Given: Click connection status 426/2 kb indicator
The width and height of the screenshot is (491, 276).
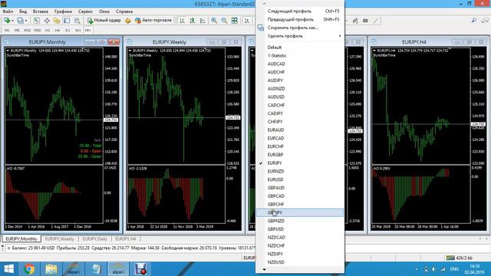Looking at the screenshot, I should point(460,258).
